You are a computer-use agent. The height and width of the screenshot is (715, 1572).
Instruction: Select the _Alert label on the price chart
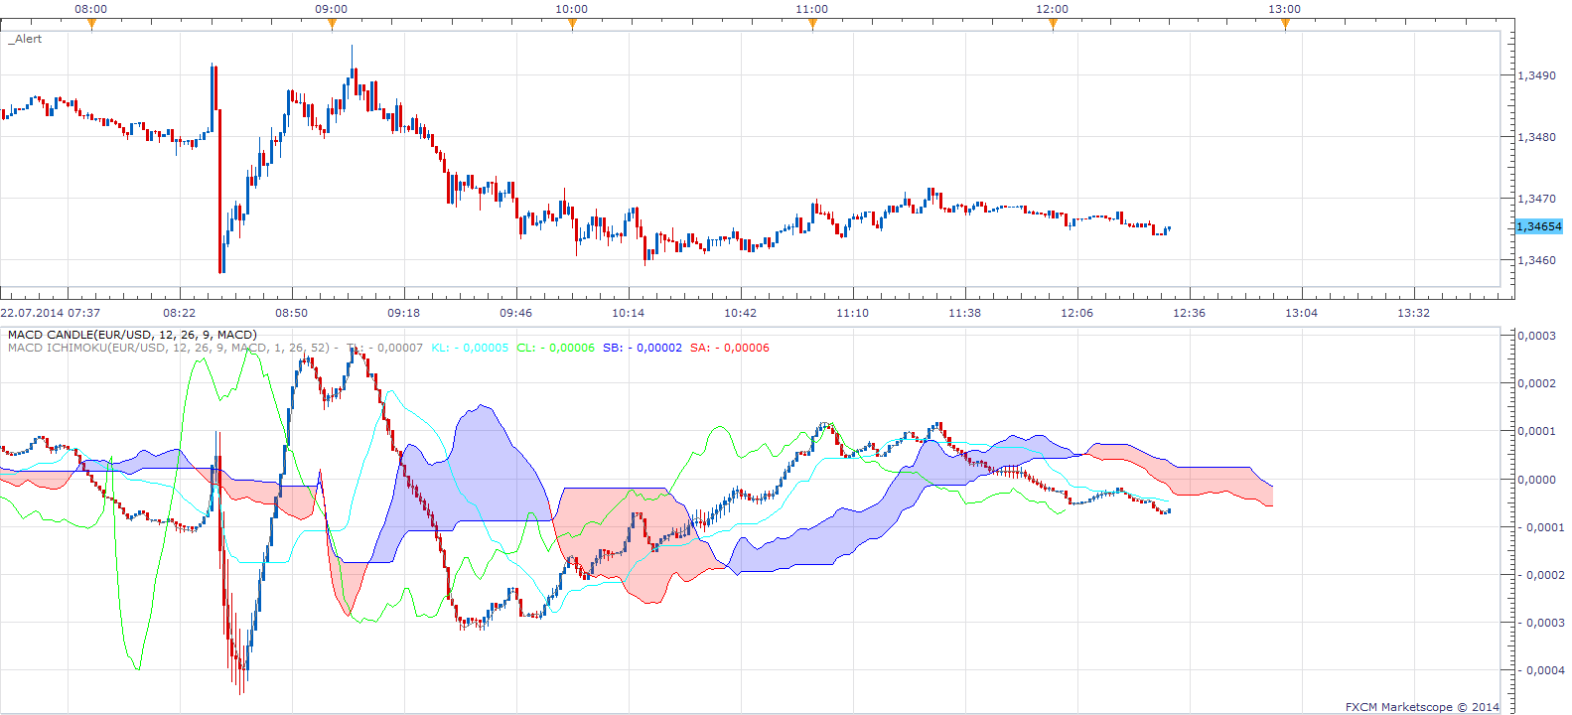pos(25,39)
